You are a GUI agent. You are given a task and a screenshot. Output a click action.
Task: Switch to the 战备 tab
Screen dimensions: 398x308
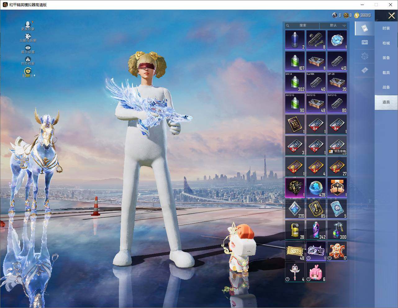click(x=386, y=87)
